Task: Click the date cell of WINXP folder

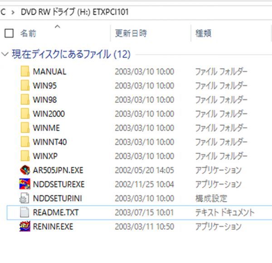Action: [x=144, y=156]
